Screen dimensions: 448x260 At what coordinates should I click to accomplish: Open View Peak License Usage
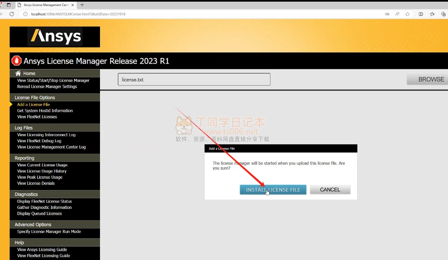pos(40,177)
